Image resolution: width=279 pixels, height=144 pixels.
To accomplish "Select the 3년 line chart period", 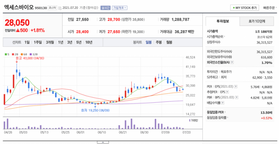I will (70, 42).
